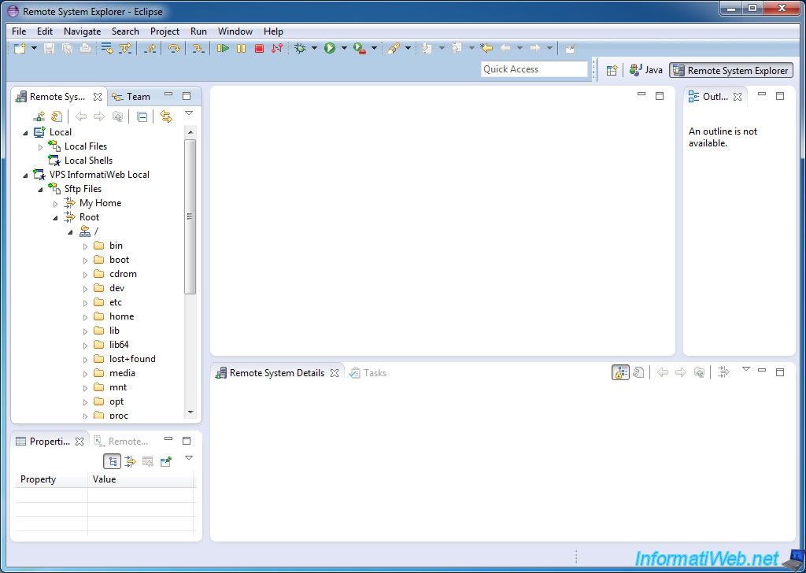
Task: Select the boot folder
Action: click(120, 260)
